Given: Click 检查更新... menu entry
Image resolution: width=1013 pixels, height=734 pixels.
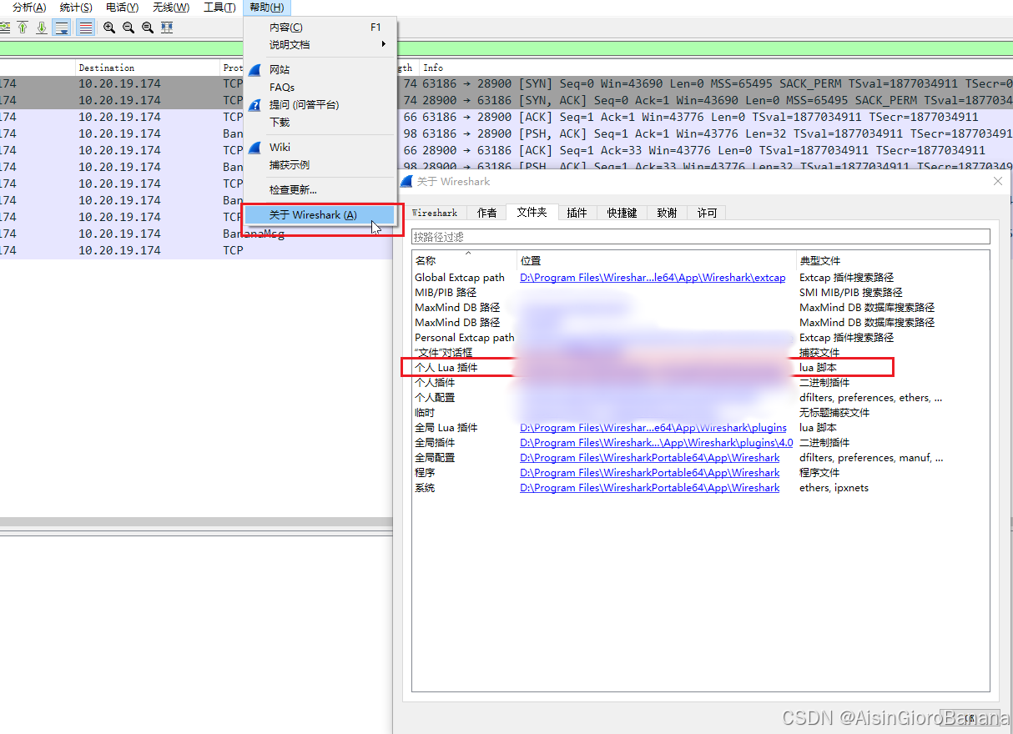Looking at the screenshot, I should (x=320, y=190).
